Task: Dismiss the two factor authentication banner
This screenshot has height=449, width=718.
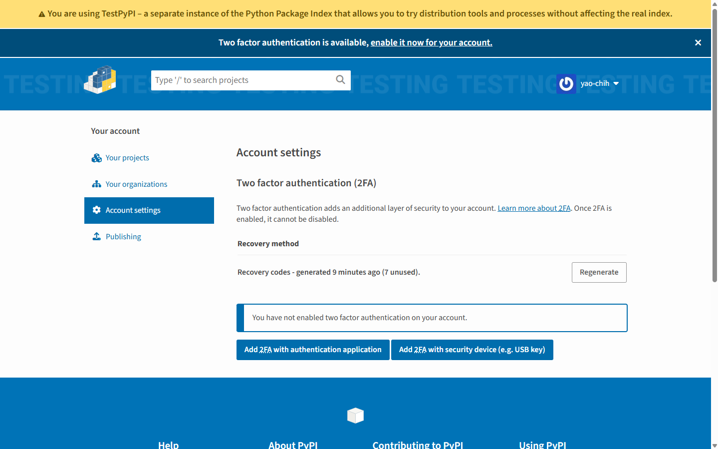Action: pyautogui.click(x=698, y=43)
